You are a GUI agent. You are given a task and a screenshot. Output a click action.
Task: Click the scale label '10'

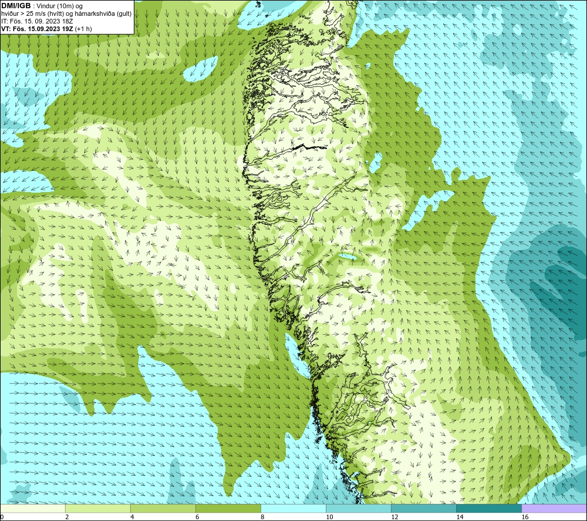point(329,517)
